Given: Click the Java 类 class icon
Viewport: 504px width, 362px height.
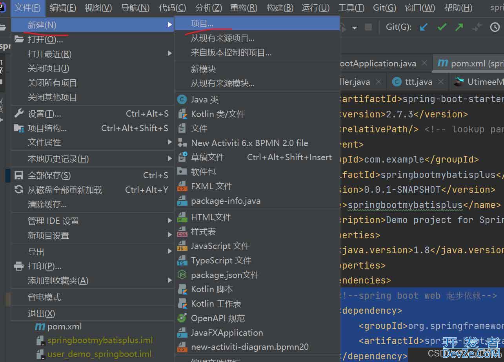Looking at the screenshot, I should tap(182, 99).
